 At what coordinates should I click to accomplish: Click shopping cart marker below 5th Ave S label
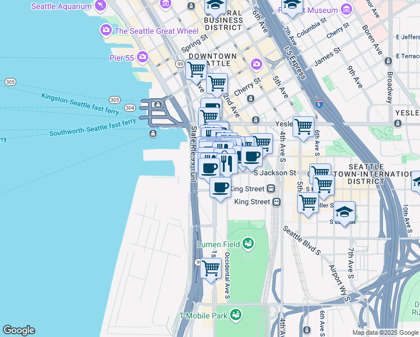[x=308, y=203]
